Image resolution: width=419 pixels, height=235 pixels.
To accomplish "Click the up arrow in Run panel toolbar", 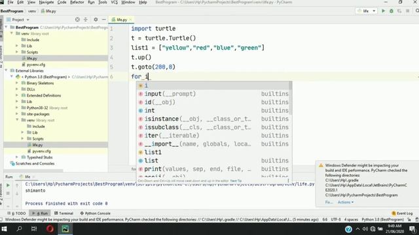I will 17,185.
